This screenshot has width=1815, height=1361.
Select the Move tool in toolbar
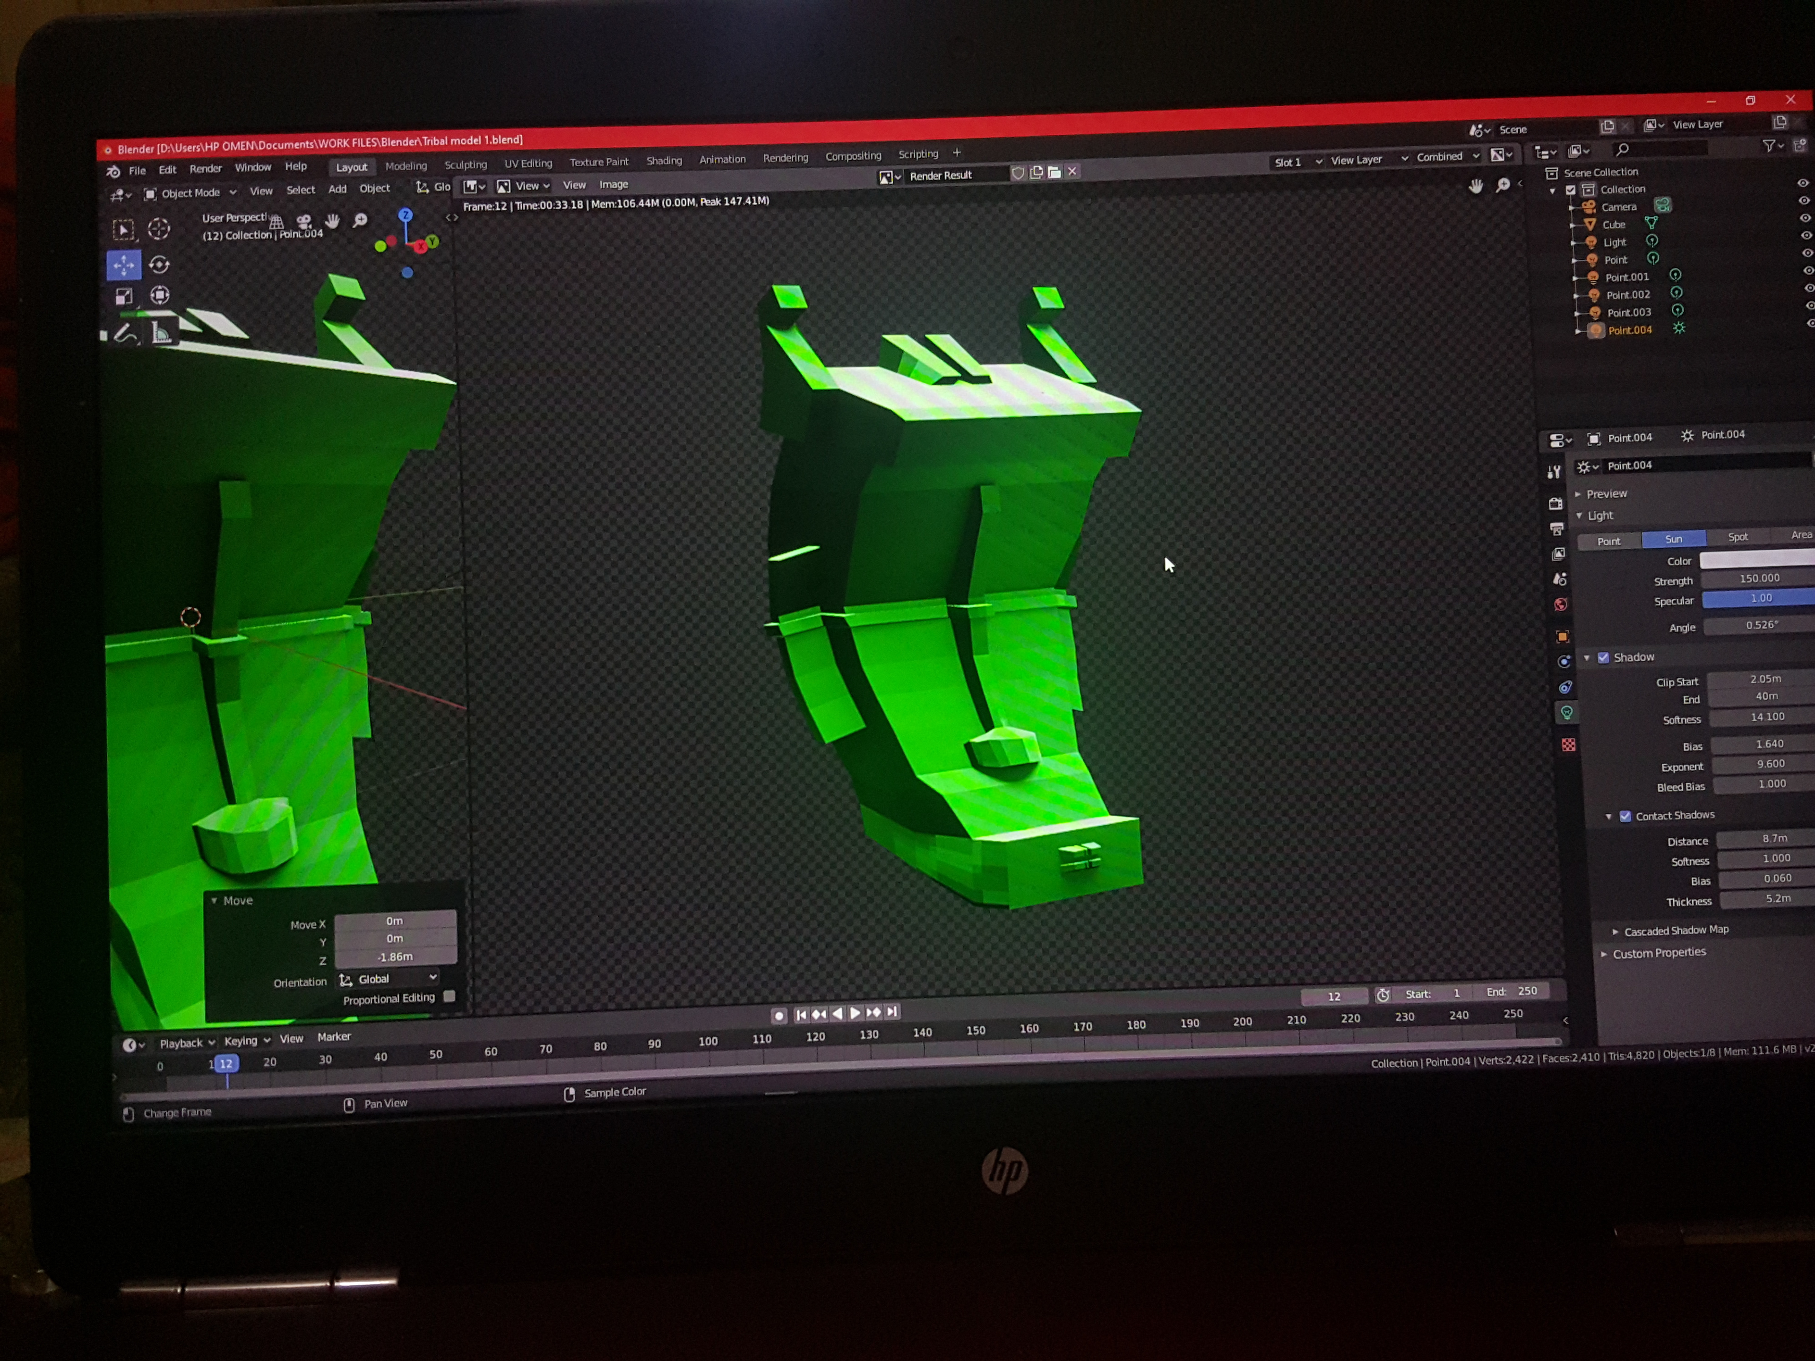[124, 265]
